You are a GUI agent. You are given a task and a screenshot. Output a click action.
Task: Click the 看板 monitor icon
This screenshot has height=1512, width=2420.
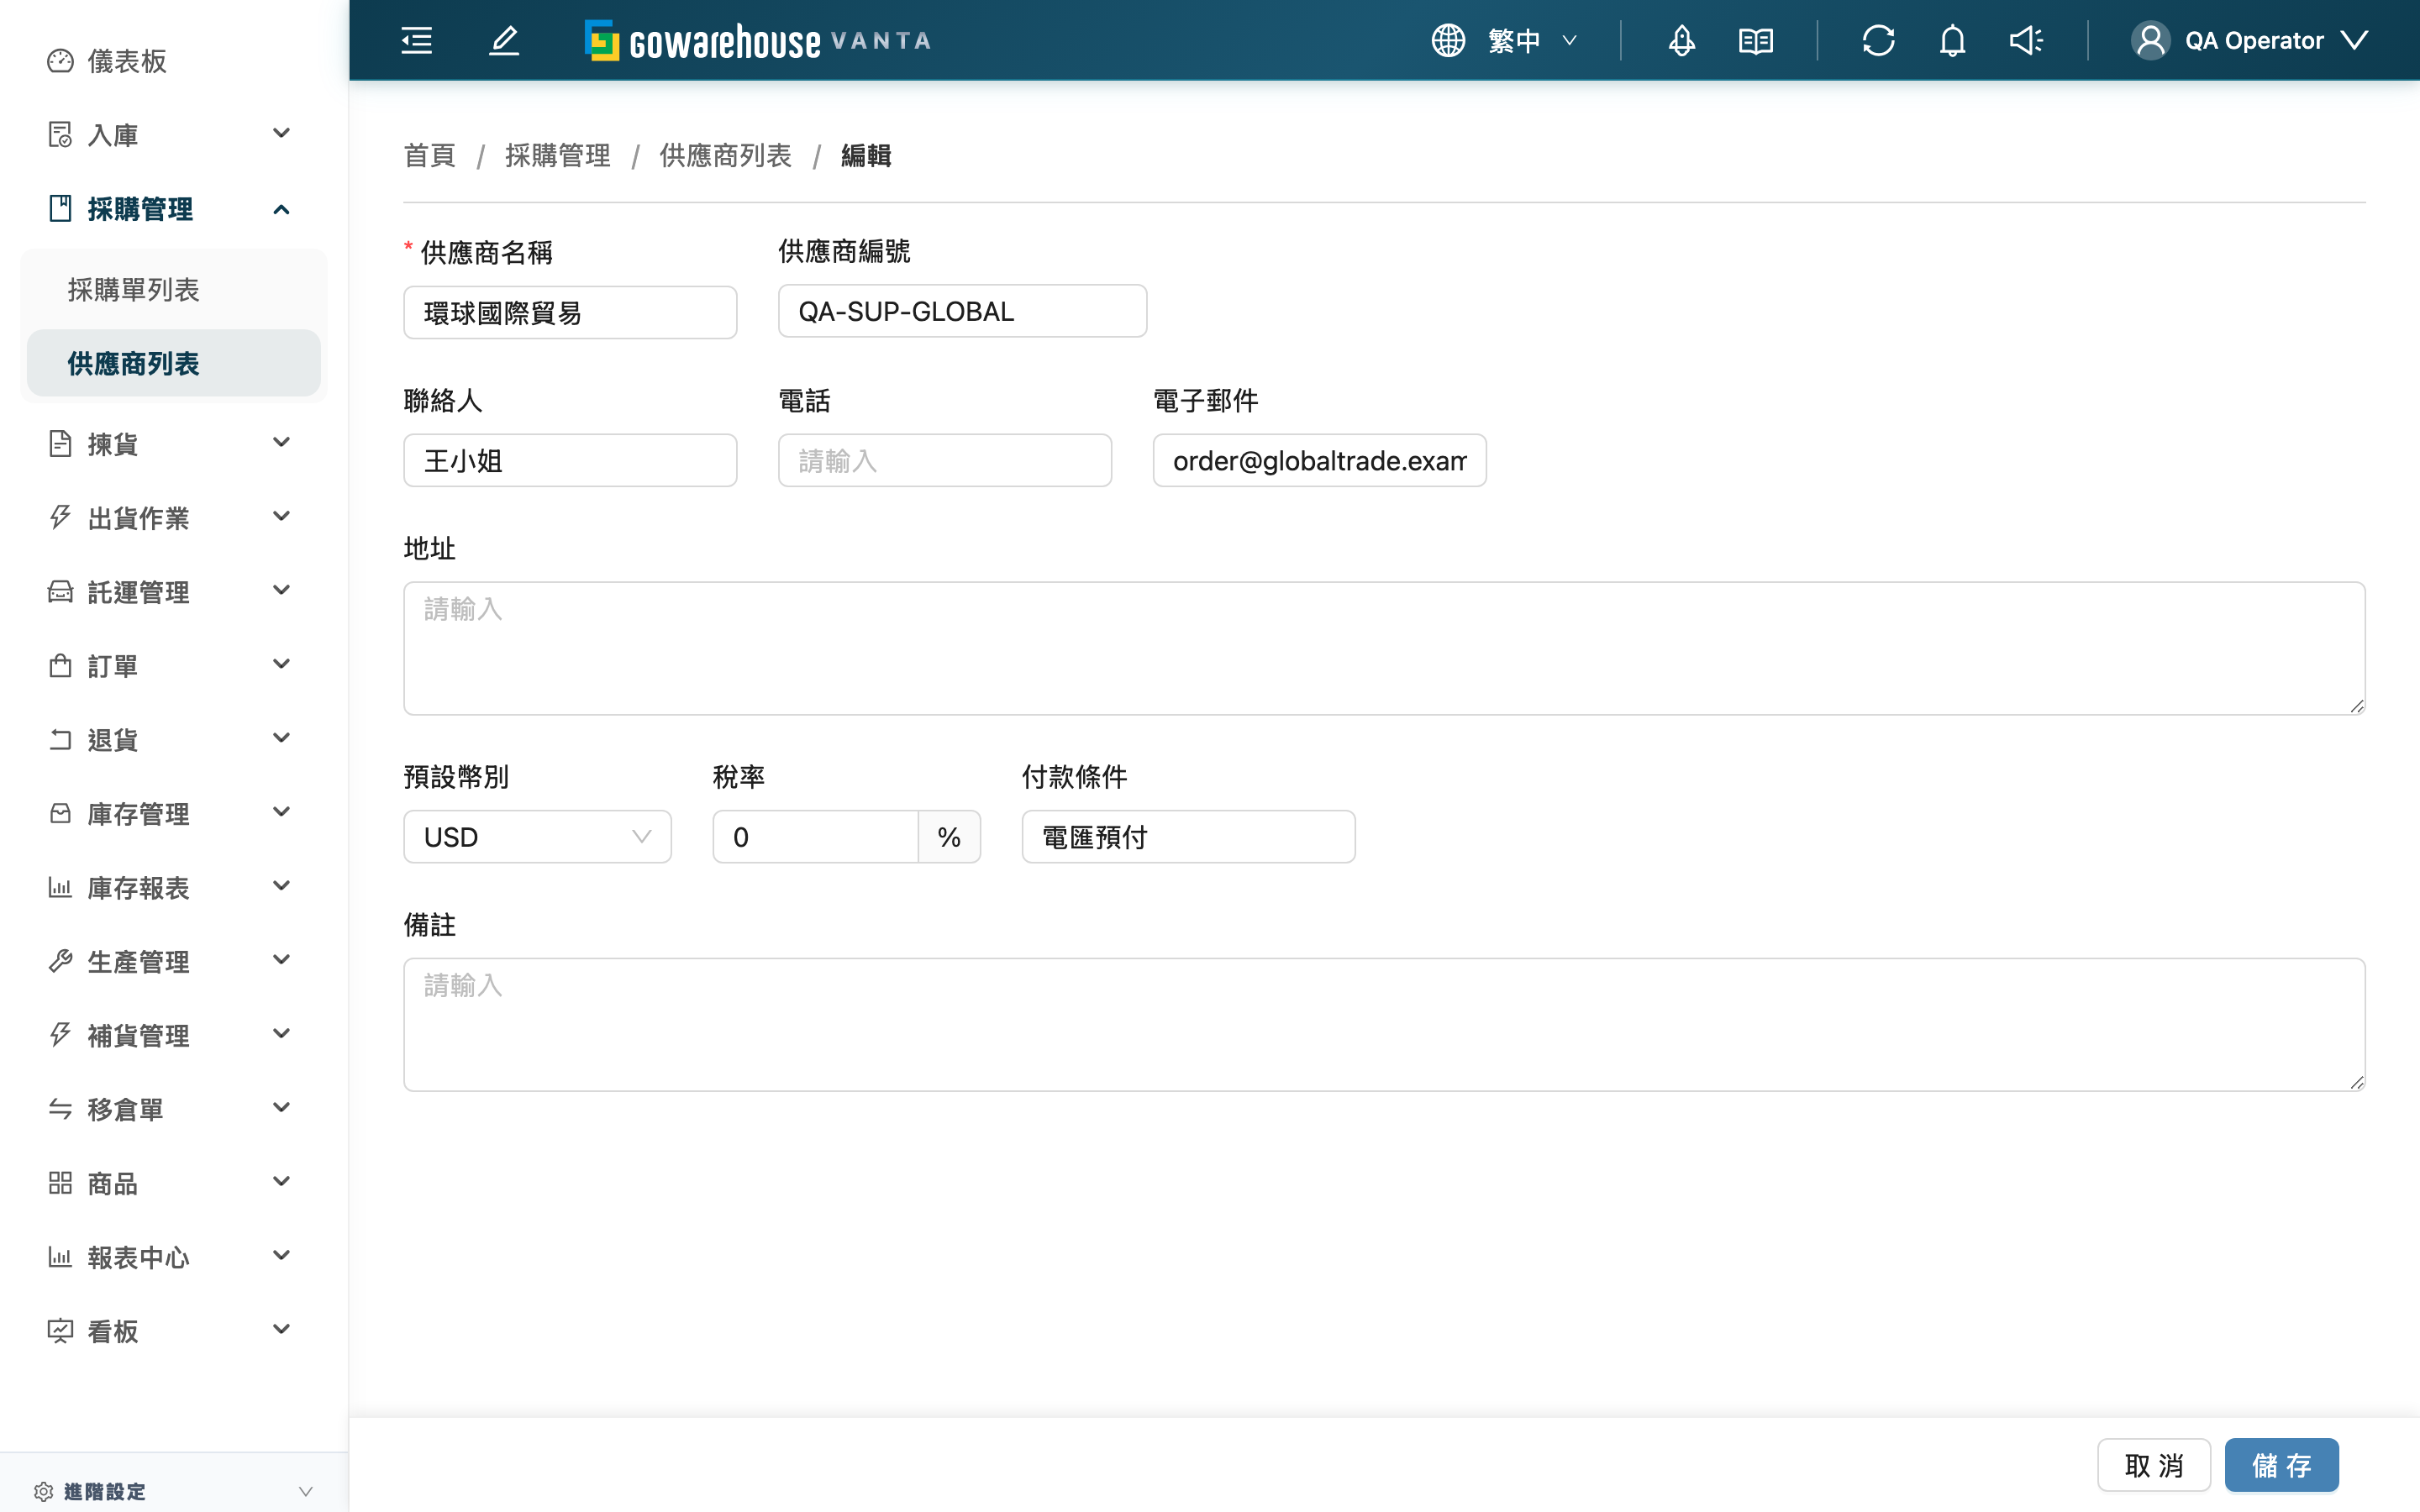[60, 1331]
